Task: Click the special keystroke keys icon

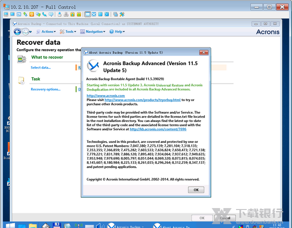Action: click(x=66, y=14)
